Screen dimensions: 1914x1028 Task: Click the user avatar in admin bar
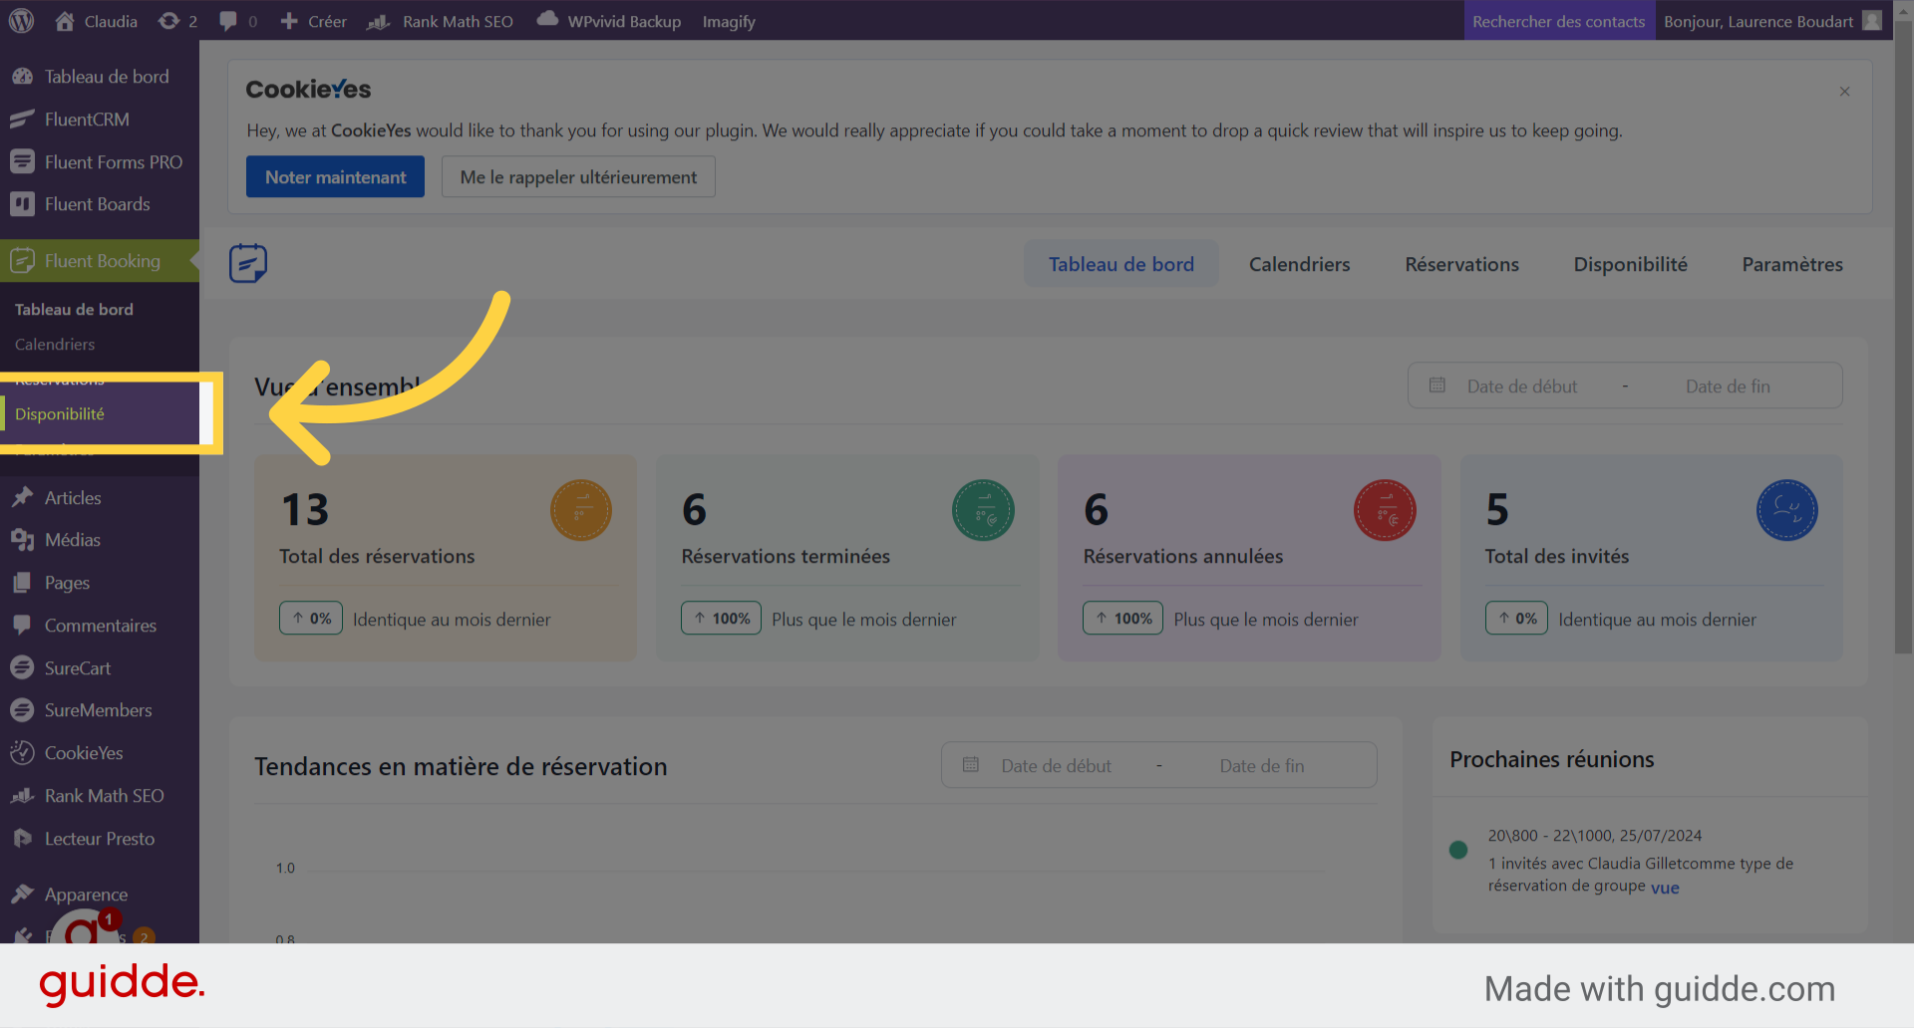click(x=1872, y=21)
